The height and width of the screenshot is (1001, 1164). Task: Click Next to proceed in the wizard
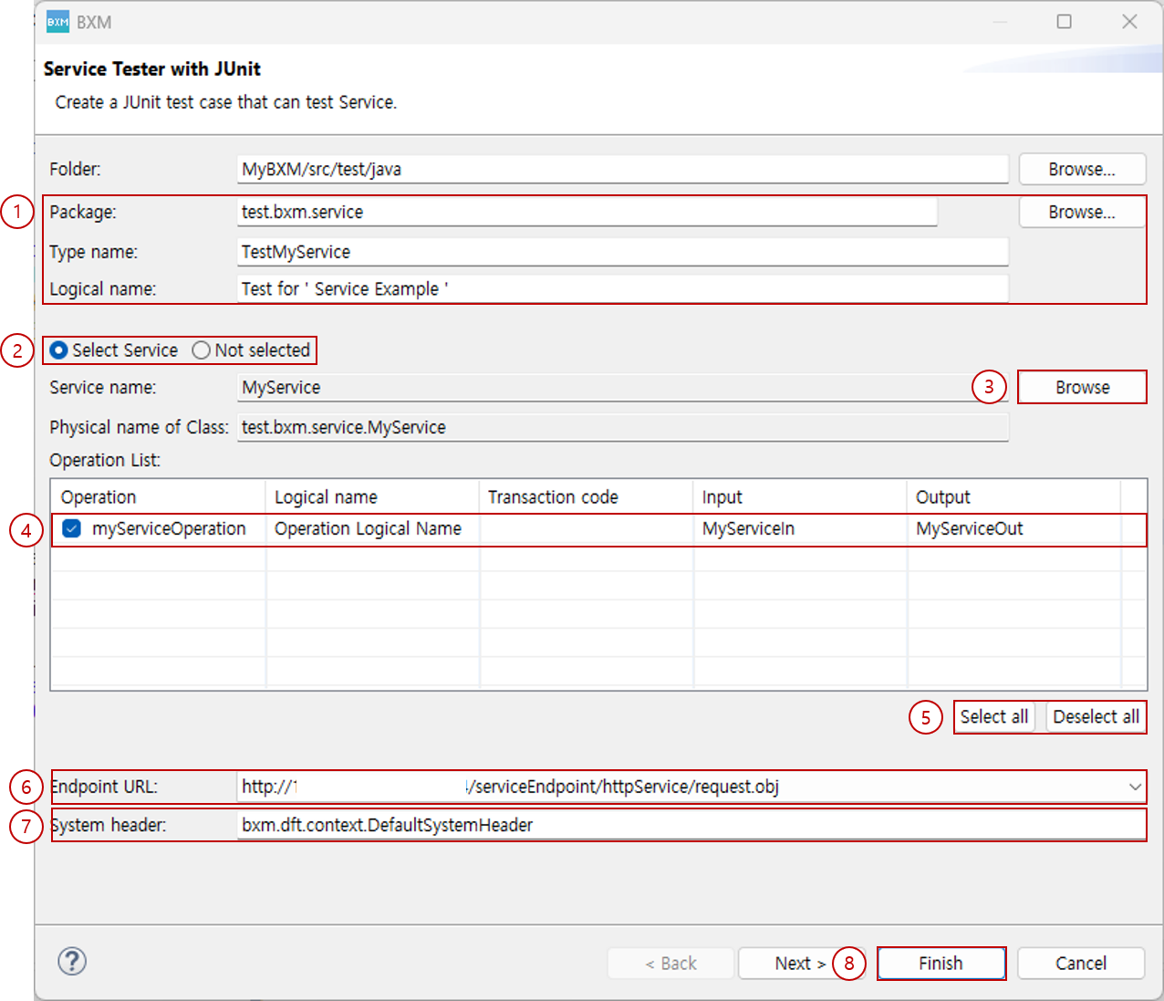coord(795,963)
